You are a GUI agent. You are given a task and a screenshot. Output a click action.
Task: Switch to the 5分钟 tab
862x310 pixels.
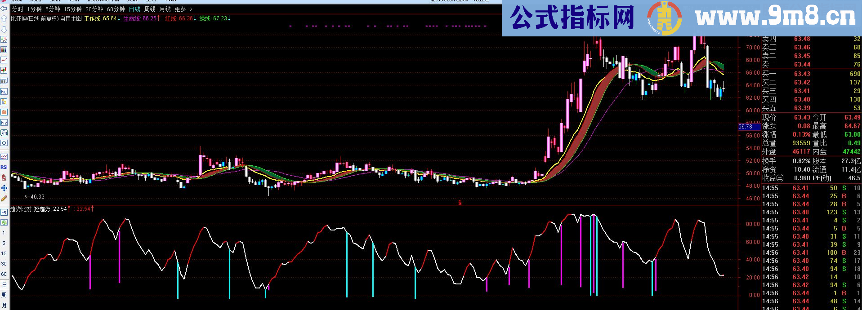[53, 9]
